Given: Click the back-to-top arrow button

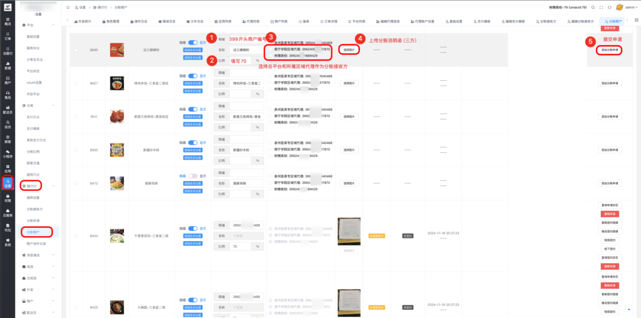Looking at the screenshot, I should pyautogui.click(x=628, y=308).
